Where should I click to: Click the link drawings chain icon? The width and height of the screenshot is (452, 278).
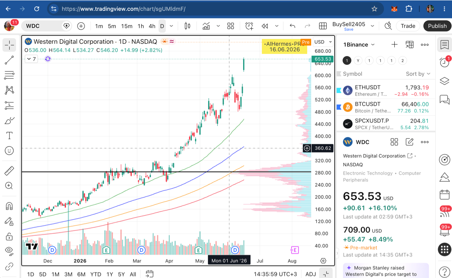9,266
